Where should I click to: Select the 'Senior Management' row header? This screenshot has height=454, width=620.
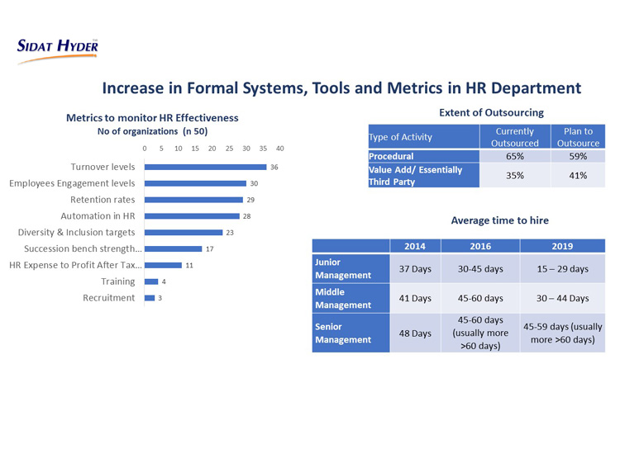pos(351,333)
